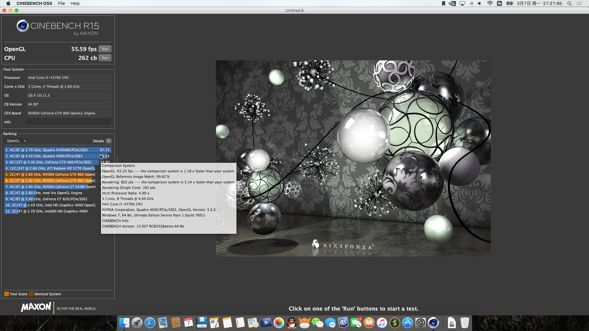Open Safari from the dock
The height and width of the screenshot is (331, 589).
coord(150,323)
